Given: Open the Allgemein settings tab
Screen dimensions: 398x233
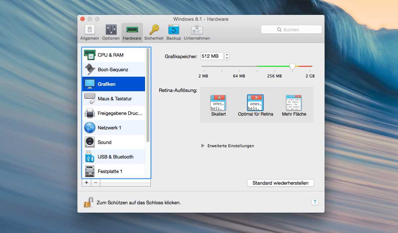Looking at the screenshot, I should click(x=90, y=32).
